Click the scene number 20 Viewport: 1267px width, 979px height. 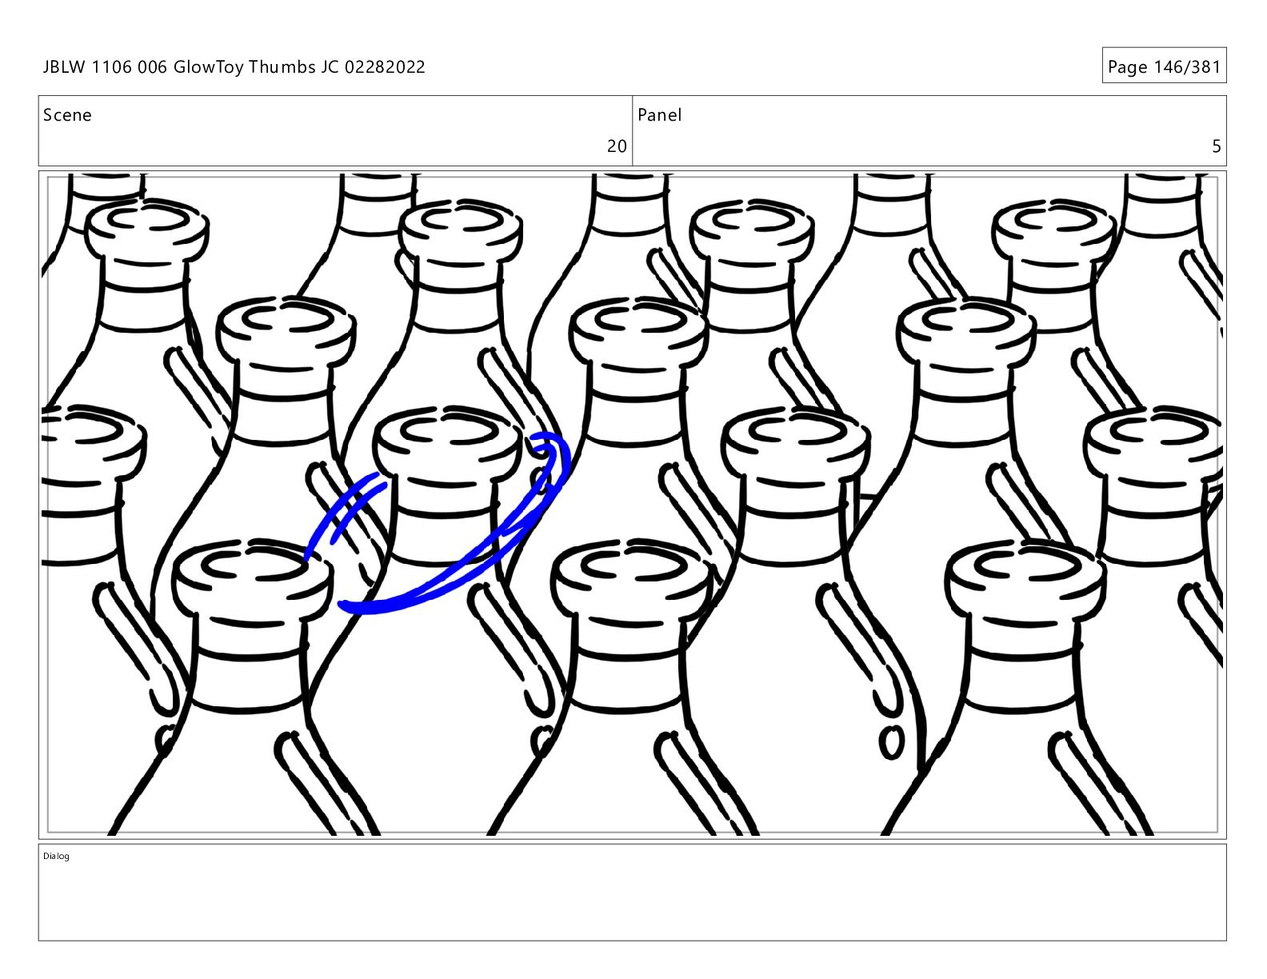[x=617, y=146]
